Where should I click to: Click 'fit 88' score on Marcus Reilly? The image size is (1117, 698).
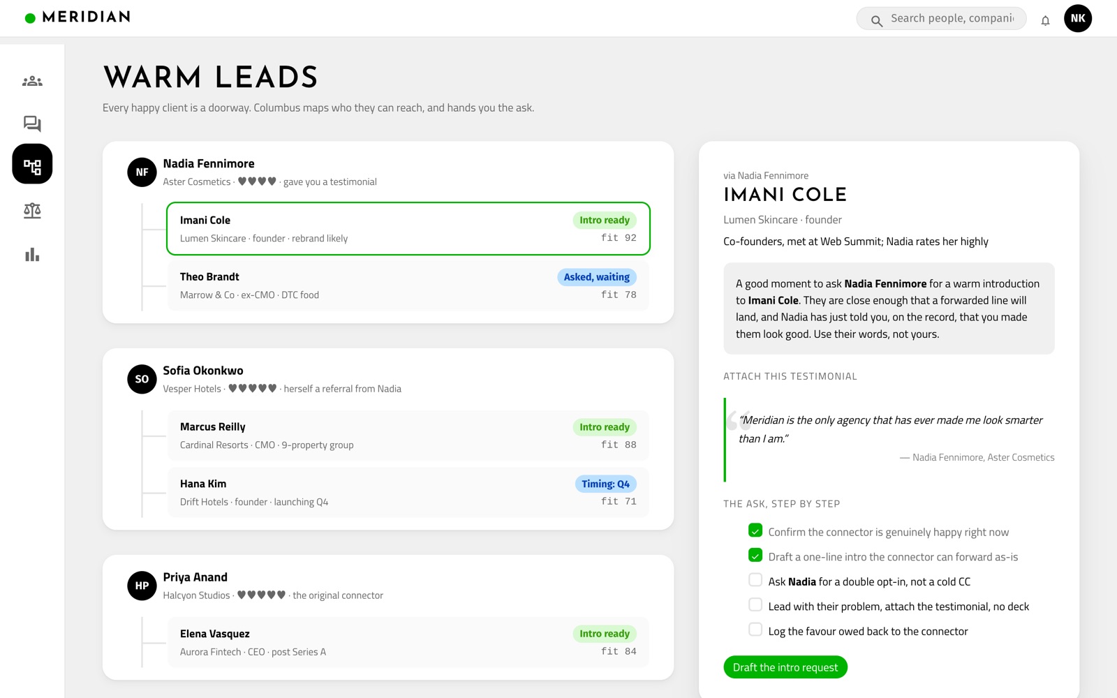(619, 445)
